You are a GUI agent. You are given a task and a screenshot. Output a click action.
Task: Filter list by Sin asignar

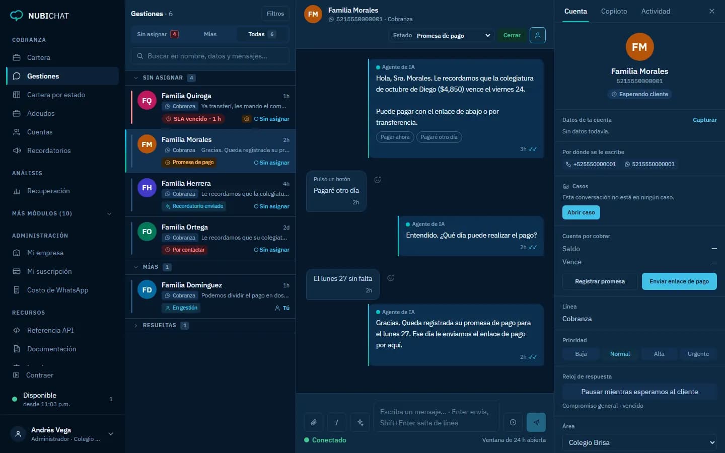pos(158,34)
